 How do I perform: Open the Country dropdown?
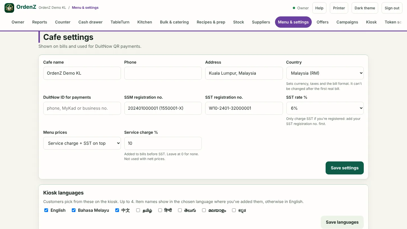pyautogui.click(x=325, y=73)
